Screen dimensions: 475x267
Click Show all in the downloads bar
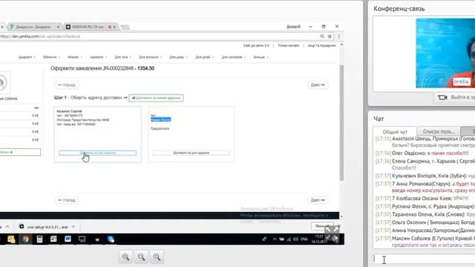point(322,226)
